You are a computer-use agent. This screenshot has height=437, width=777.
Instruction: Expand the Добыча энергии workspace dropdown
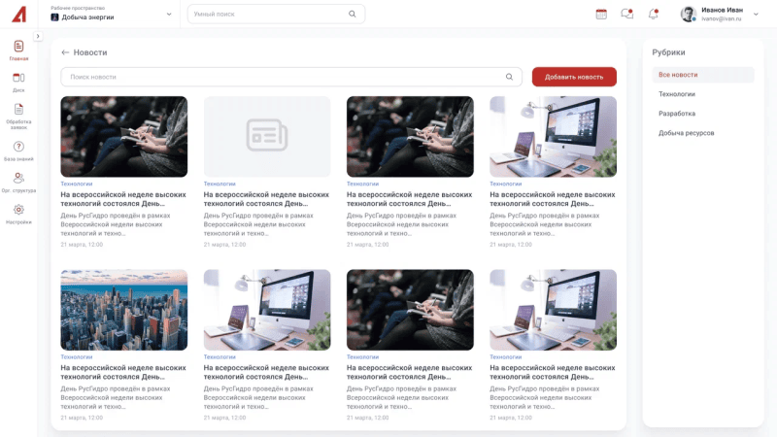point(169,15)
